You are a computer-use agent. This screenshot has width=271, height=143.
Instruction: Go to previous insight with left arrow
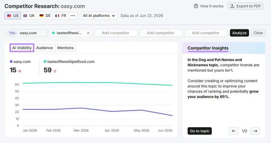pyautogui.click(x=234, y=131)
